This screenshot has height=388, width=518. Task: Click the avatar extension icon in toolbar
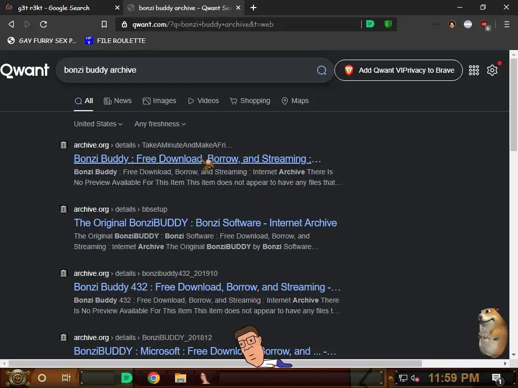pyautogui.click(x=452, y=24)
